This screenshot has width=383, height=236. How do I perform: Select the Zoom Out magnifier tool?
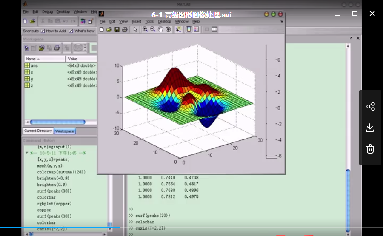pos(153,29)
